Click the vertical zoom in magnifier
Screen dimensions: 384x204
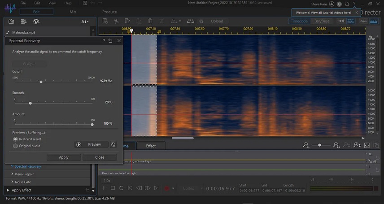tap(357, 145)
